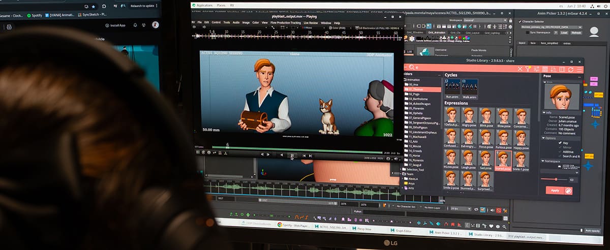This screenshot has height=250, width=610.
Task: Click the heart icon on the Maya bottom shelf
Action: [x=491, y=226]
